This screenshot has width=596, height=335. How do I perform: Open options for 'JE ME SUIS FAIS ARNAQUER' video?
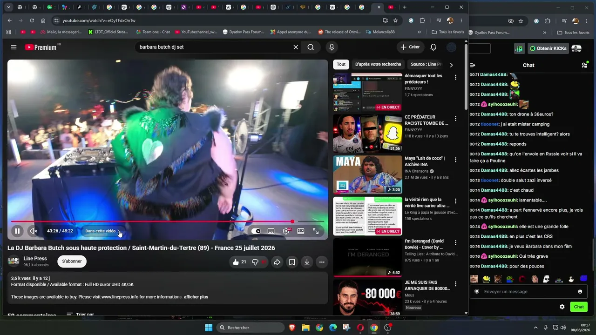click(456, 284)
